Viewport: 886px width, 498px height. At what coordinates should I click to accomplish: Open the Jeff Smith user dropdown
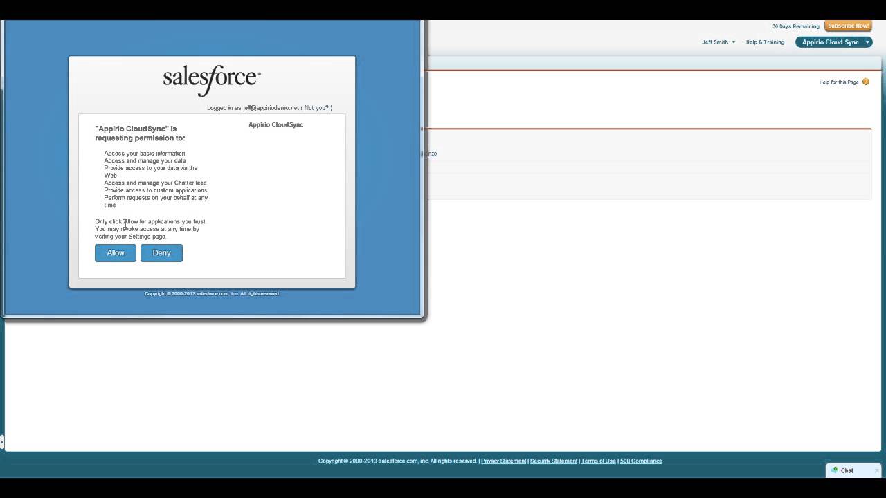pos(718,42)
